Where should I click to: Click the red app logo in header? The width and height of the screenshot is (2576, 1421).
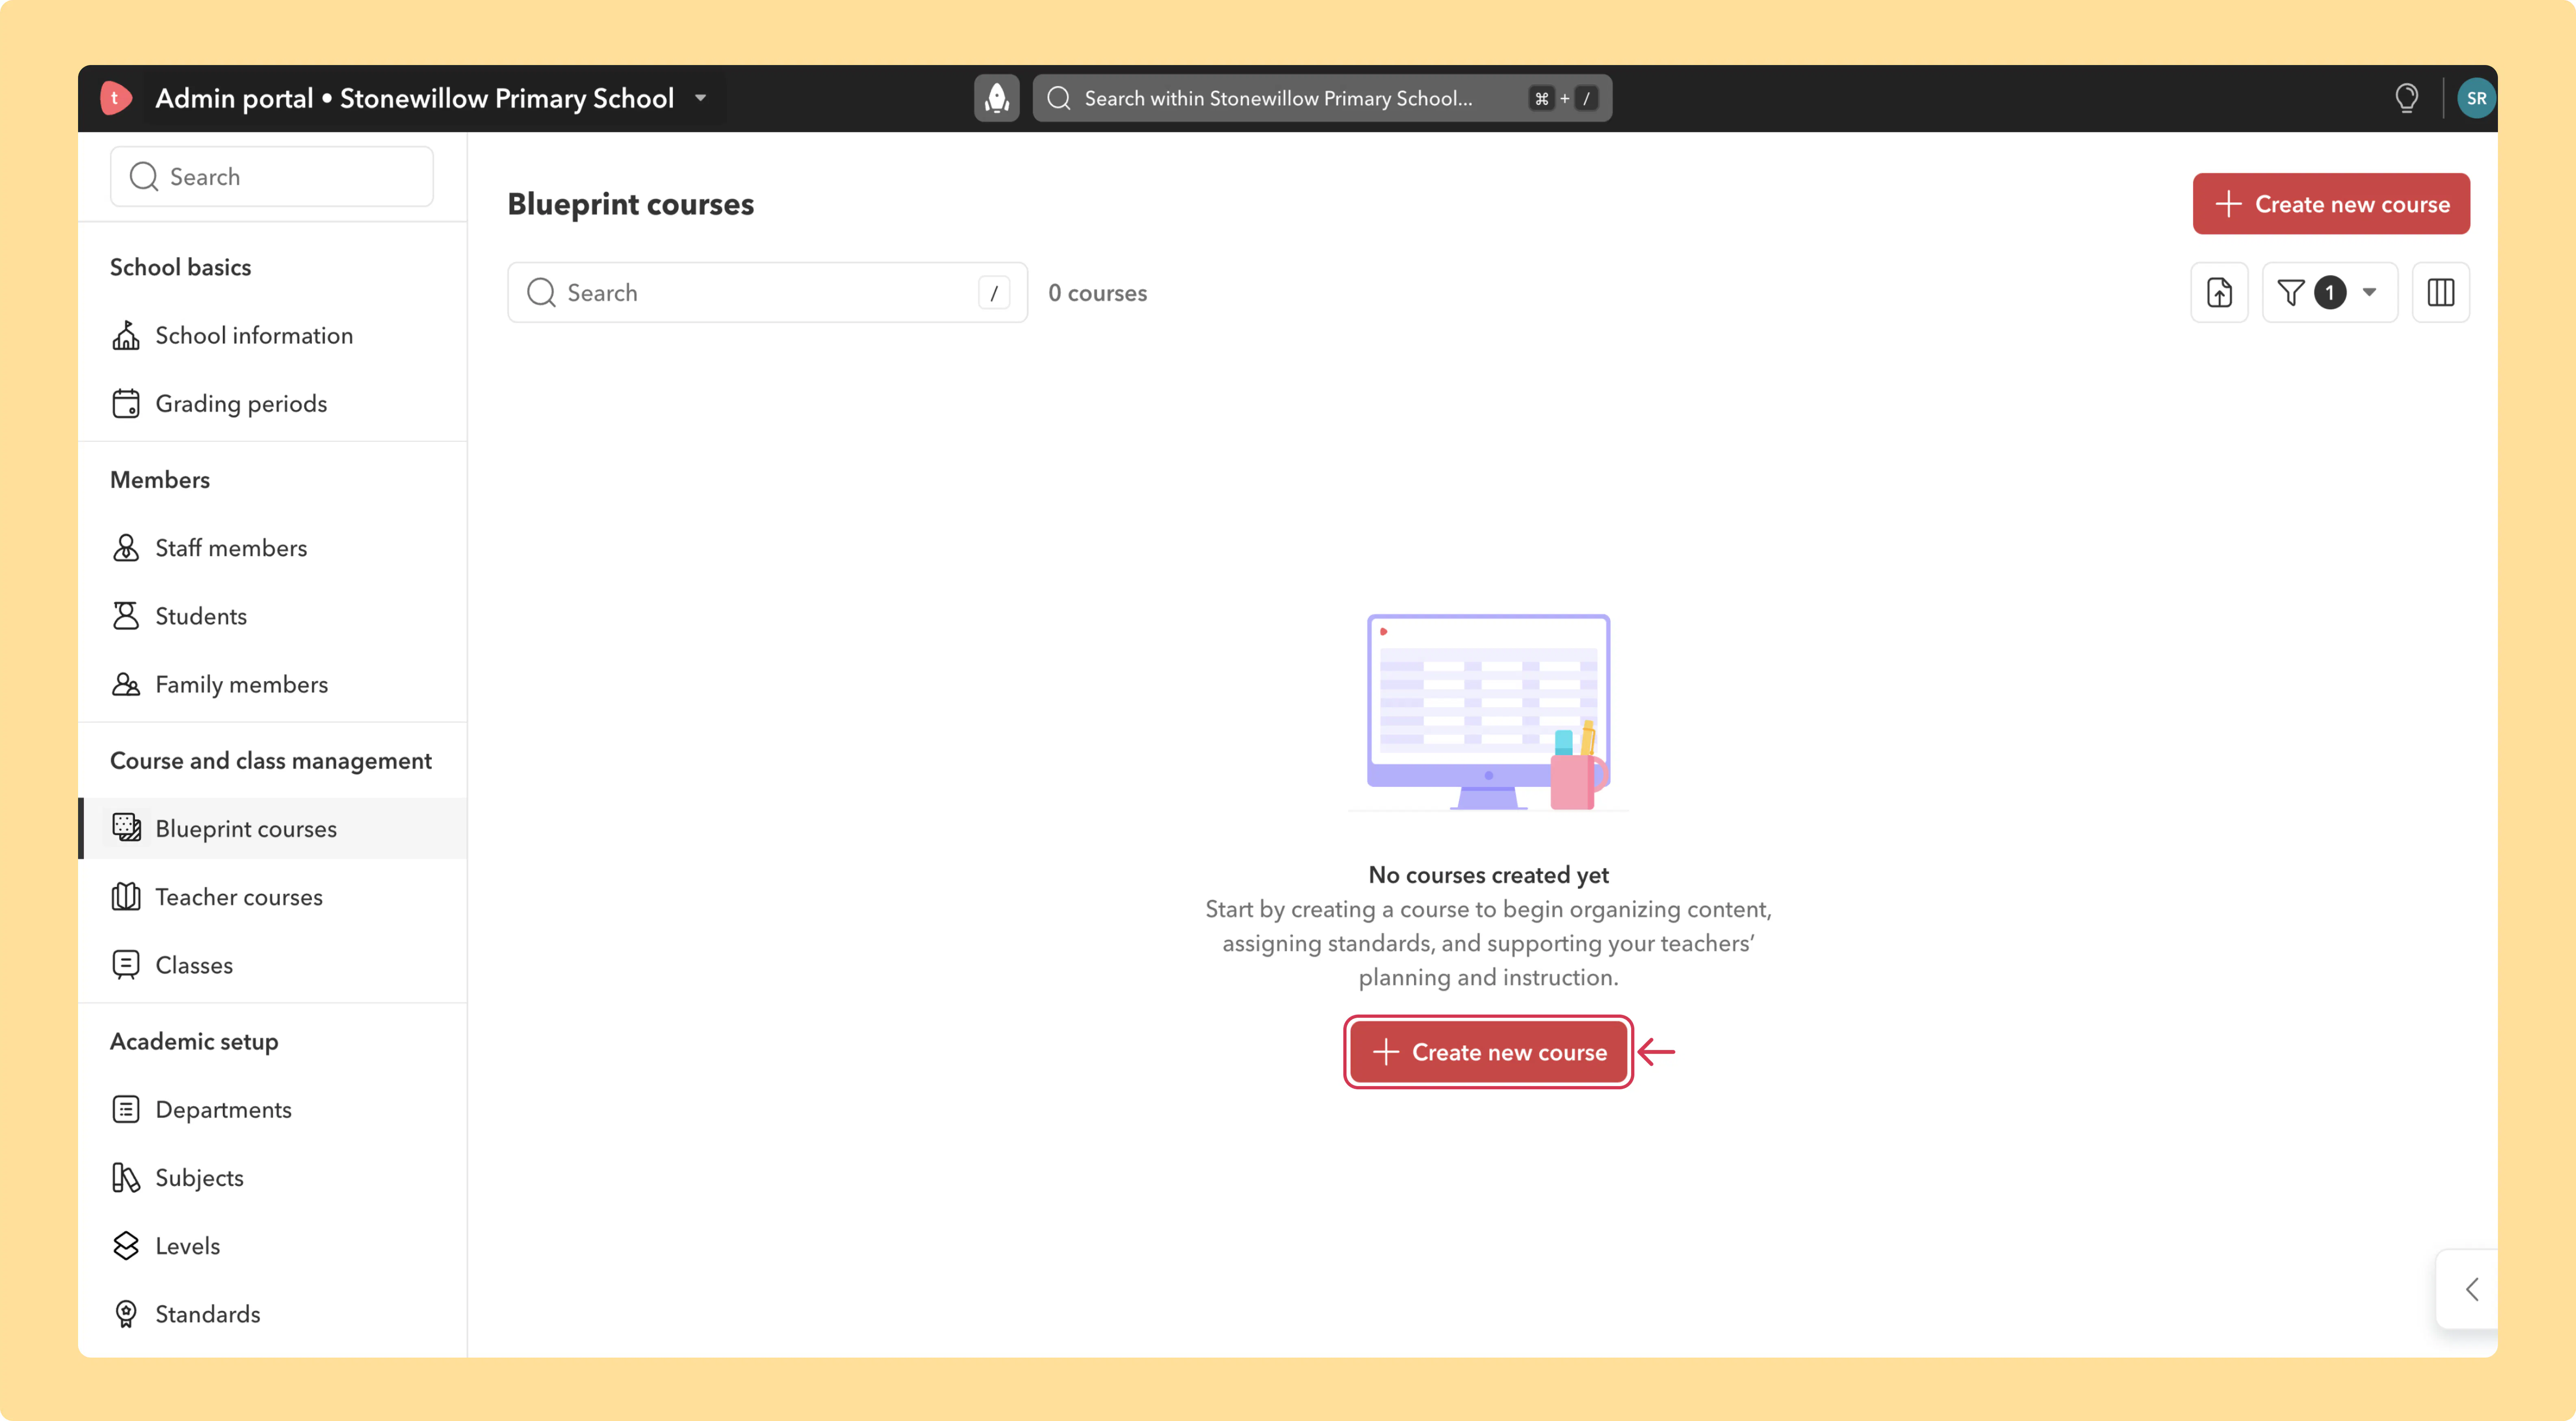(x=116, y=98)
